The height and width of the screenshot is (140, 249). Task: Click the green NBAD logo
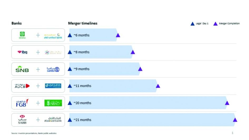[53, 103]
